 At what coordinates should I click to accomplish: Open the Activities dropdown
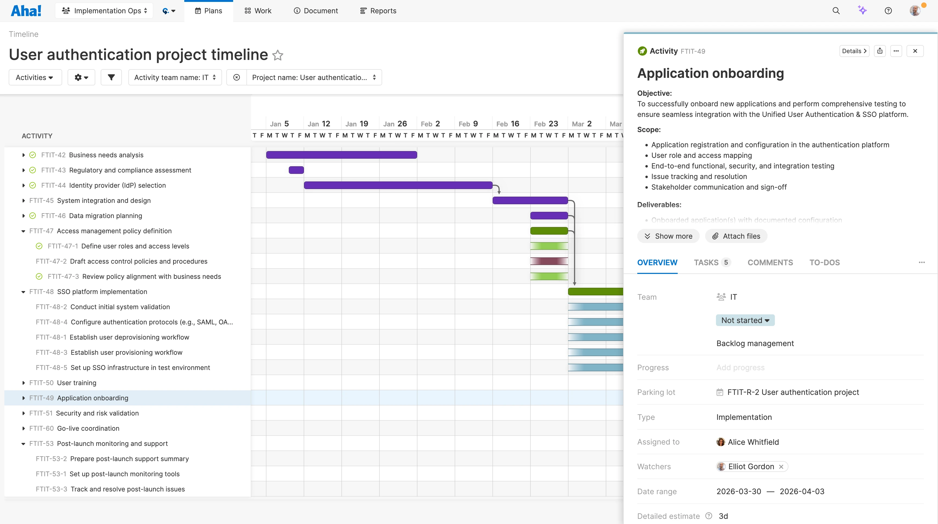35,77
